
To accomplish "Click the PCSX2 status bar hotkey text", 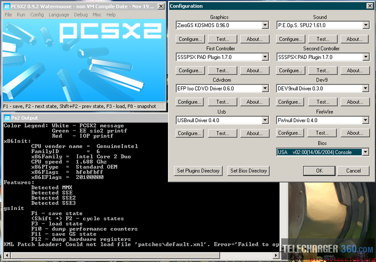I will (x=79, y=106).
